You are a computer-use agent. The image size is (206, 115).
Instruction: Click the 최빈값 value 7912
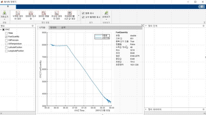pos(132,62)
